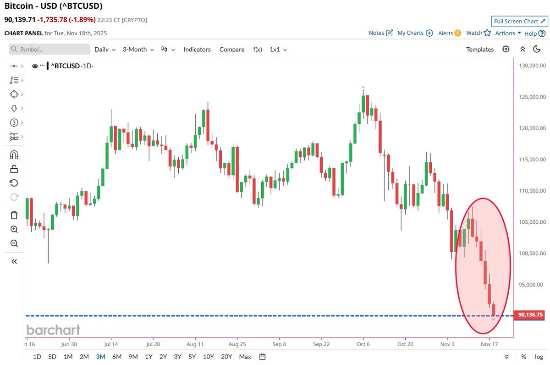Toggle log scale on price axis
This screenshot has width=550, height=365.
pyautogui.click(x=539, y=356)
